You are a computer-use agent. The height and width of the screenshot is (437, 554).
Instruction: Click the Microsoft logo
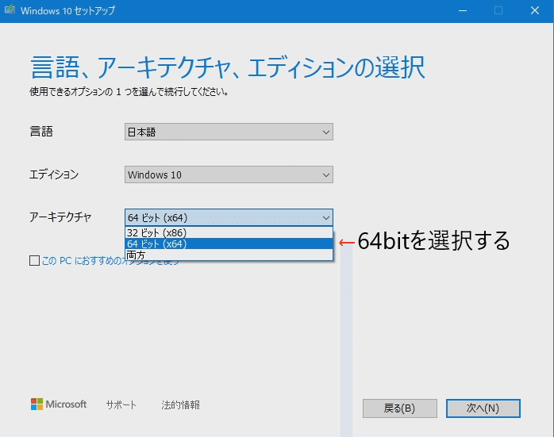(x=59, y=404)
